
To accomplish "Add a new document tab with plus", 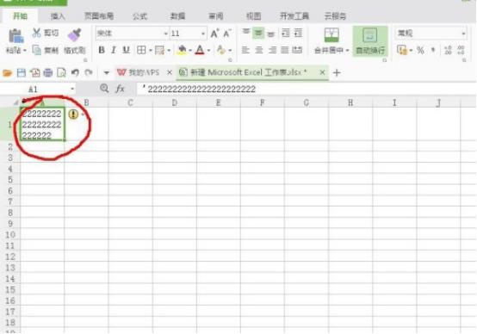I will point(337,72).
